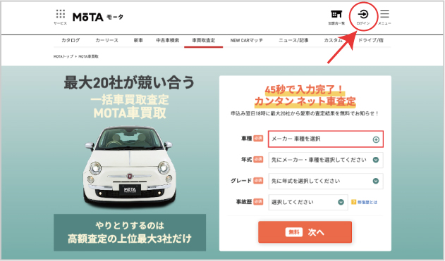Select the カタログ tab
This screenshot has height=261, width=445.
(71, 40)
